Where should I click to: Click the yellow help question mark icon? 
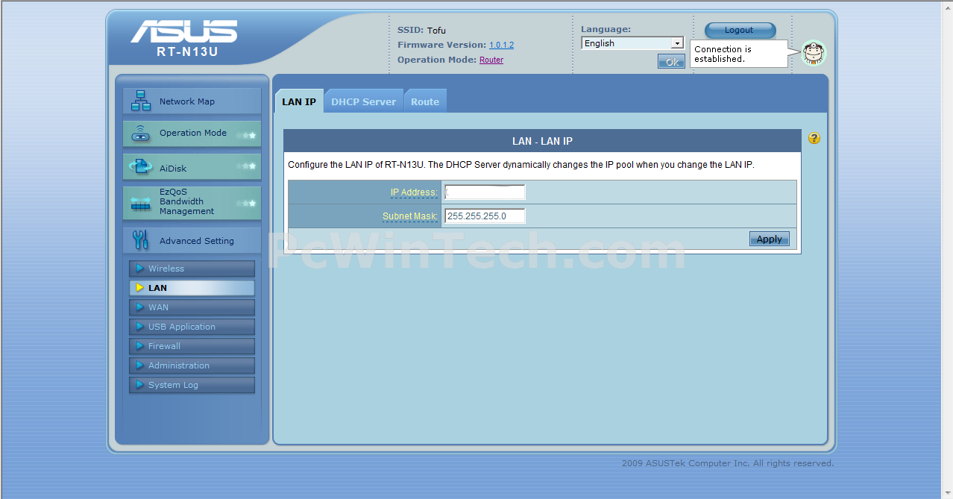point(814,138)
